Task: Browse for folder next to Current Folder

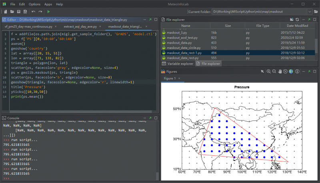Action: coord(316,12)
